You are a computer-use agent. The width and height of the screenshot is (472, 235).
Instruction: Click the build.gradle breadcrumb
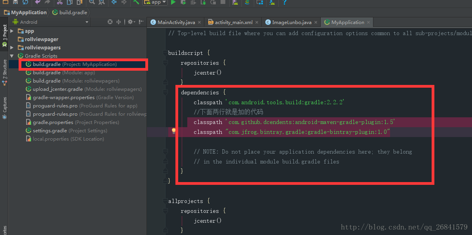[x=70, y=12]
